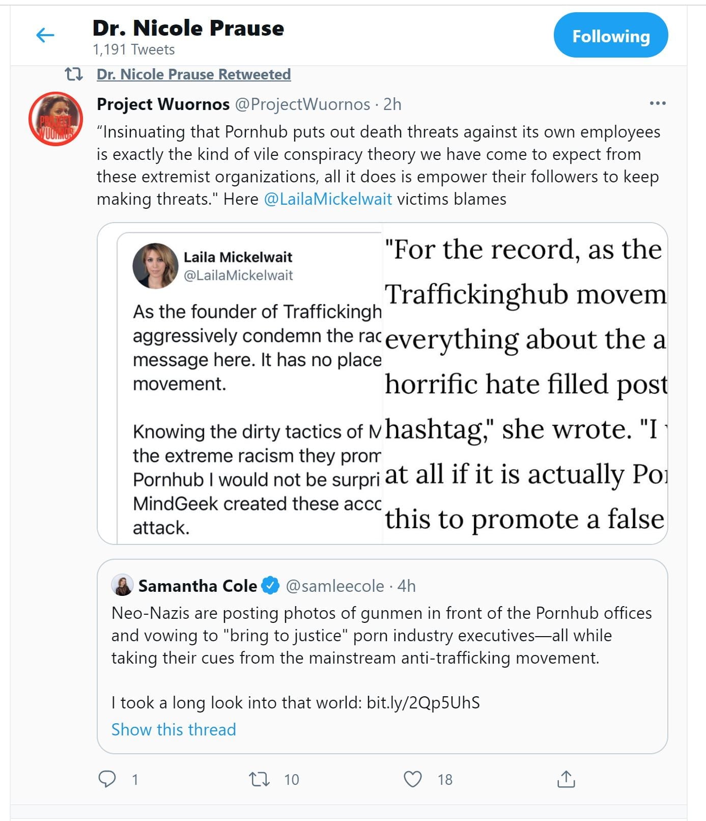
Task: Like the tweet with heart icon
Action: (412, 779)
